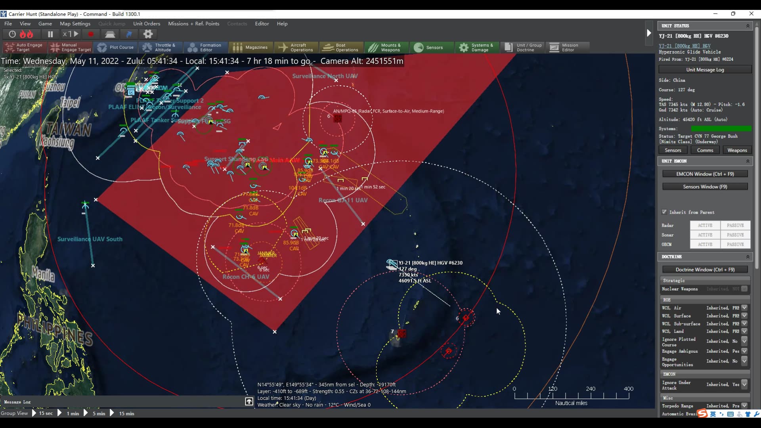Open the Torpedo Range dropdown
761x428 pixels.
tap(744, 406)
